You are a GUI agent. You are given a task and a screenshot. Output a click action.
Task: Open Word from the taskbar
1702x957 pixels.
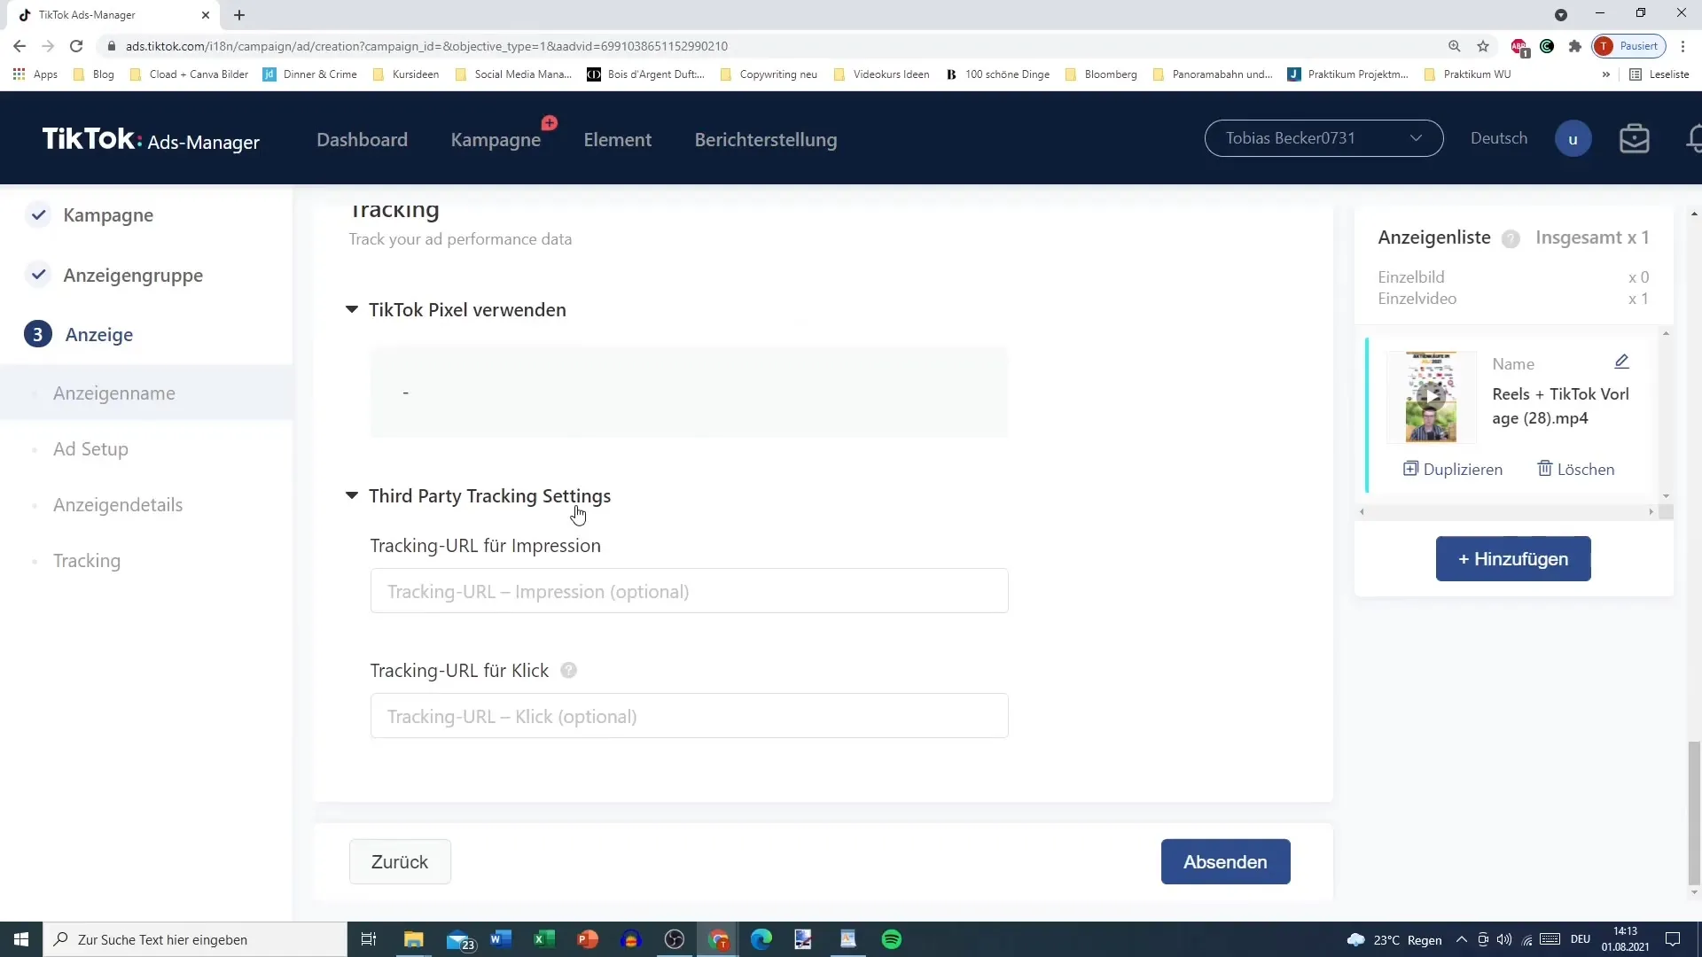(x=501, y=939)
